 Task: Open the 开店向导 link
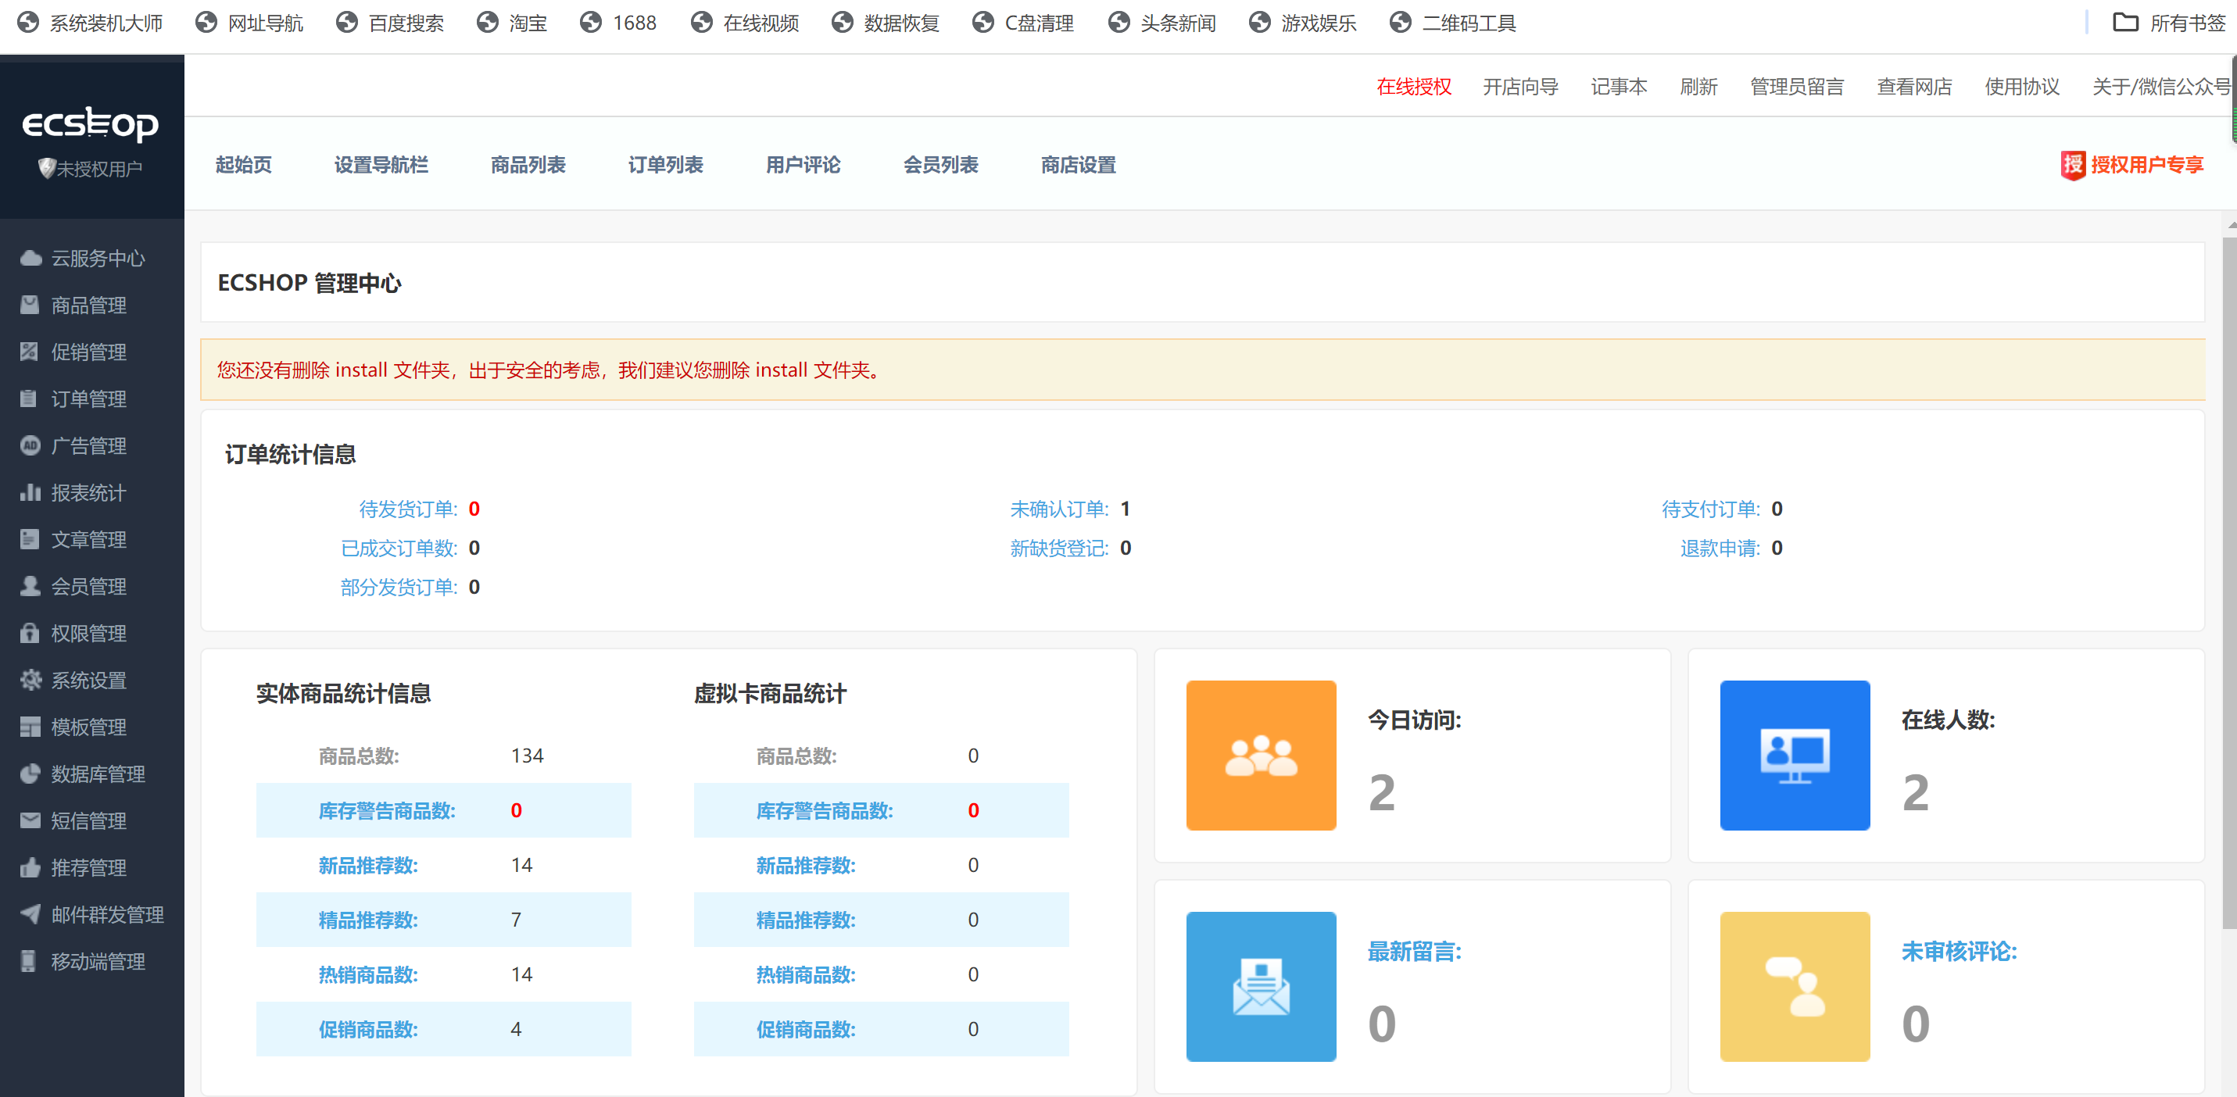point(1520,87)
